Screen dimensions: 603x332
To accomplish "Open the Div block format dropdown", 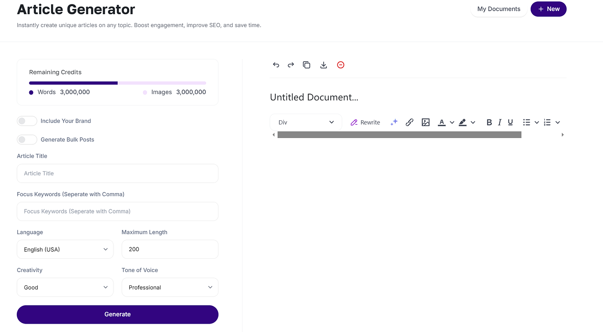I will click(306, 122).
